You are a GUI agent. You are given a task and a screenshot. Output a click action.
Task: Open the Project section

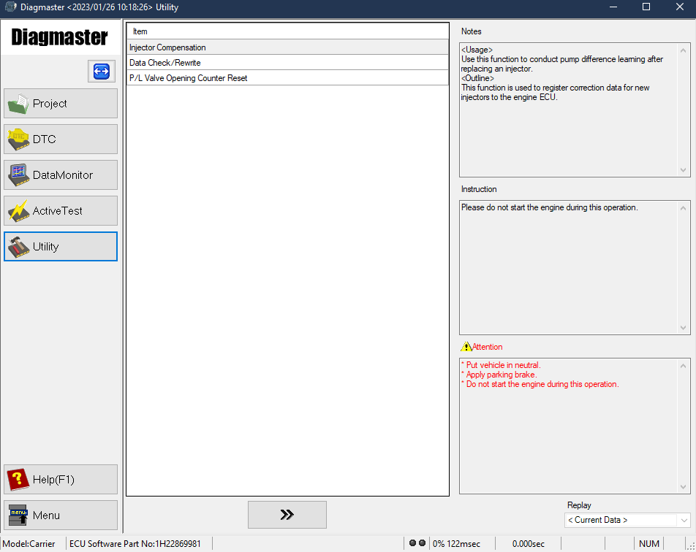[61, 103]
